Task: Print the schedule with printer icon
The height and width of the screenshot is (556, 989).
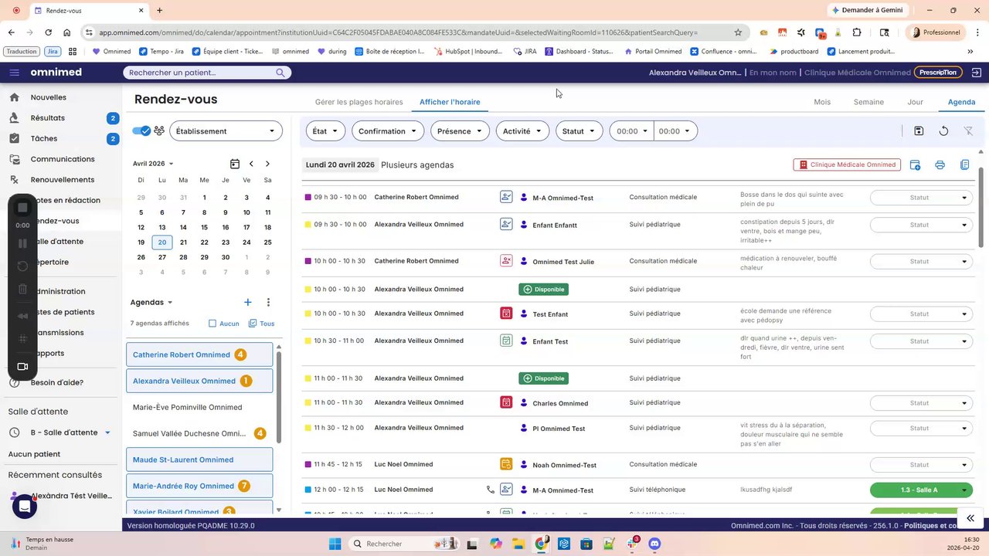Action: point(940,164)
